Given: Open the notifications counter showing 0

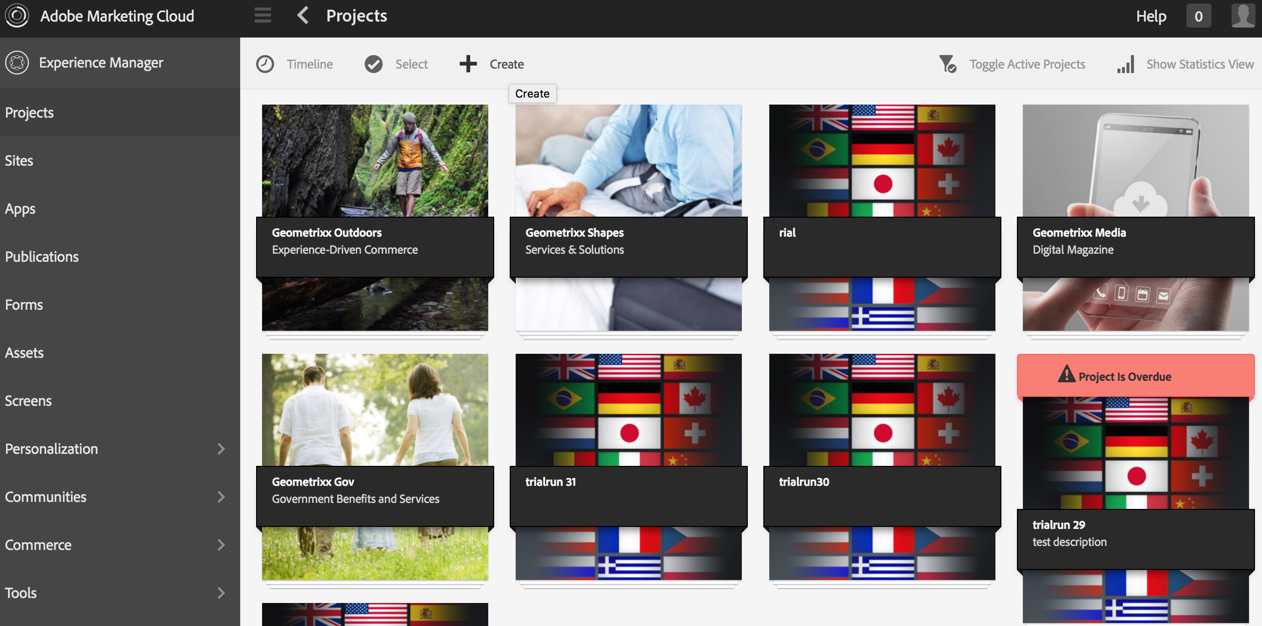Looking at the screenshot, I should point(1198,16).
